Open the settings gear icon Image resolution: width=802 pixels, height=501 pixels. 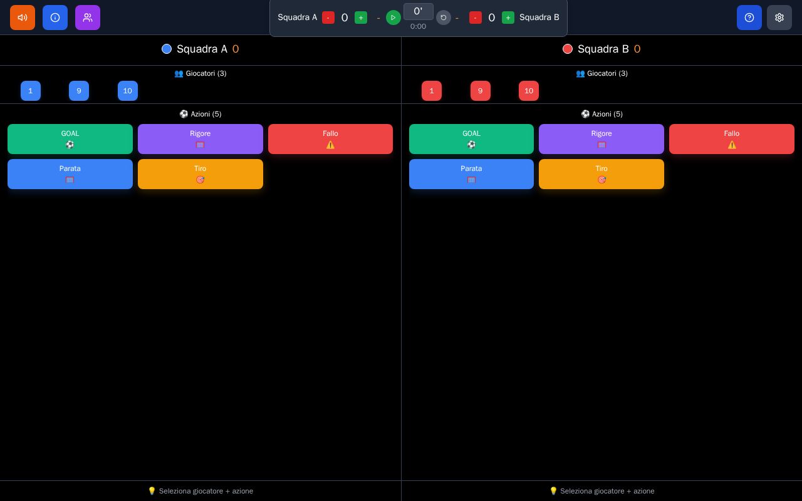point(779,18)
